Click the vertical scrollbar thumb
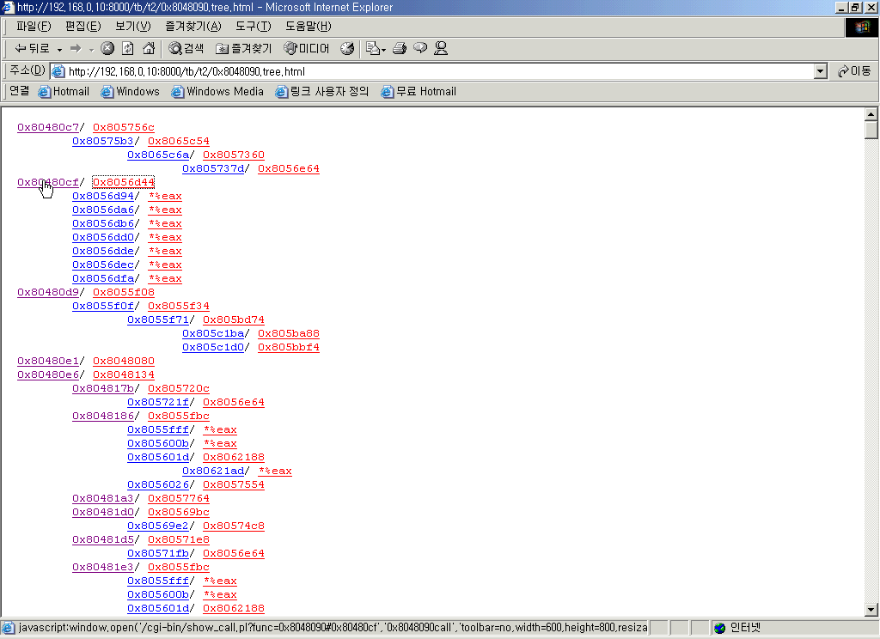This screenshot has height=639, width=880. click(871, 130)
